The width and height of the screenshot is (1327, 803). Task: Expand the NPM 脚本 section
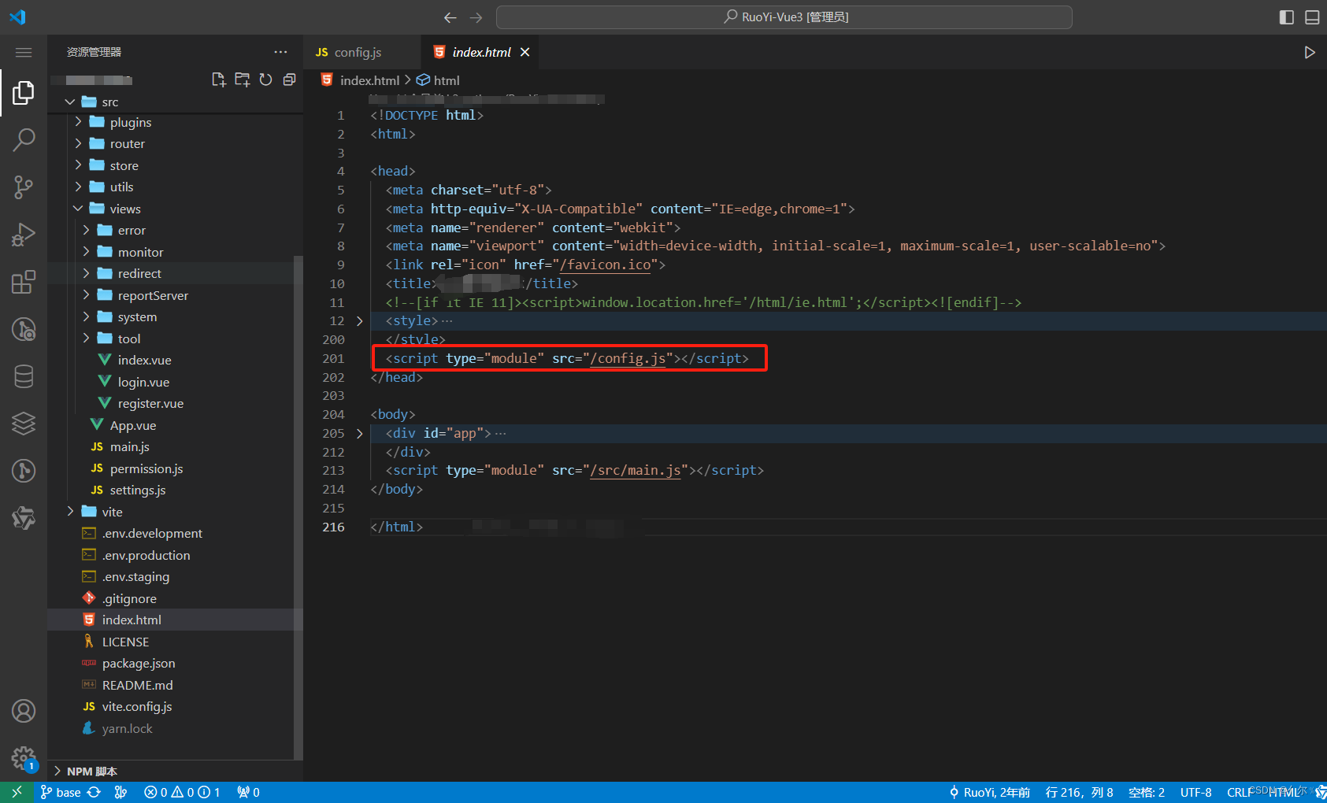coord(56,771)
